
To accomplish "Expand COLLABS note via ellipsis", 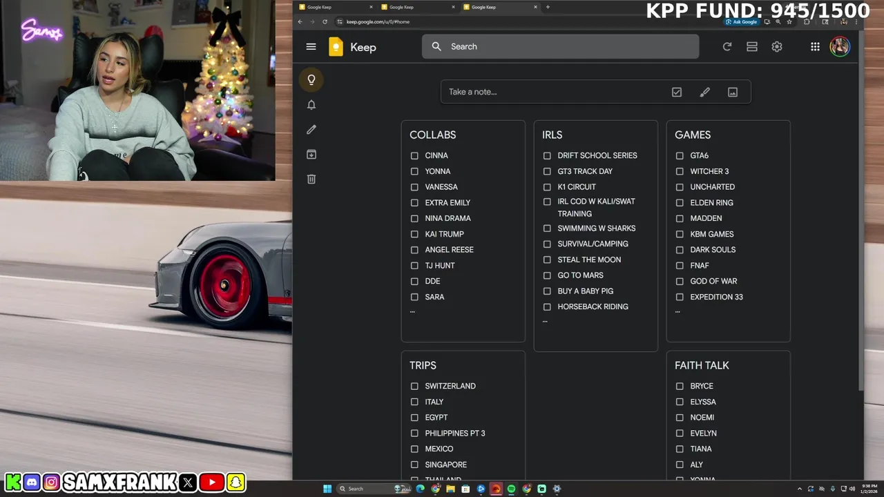I will [x=412, y=312].
